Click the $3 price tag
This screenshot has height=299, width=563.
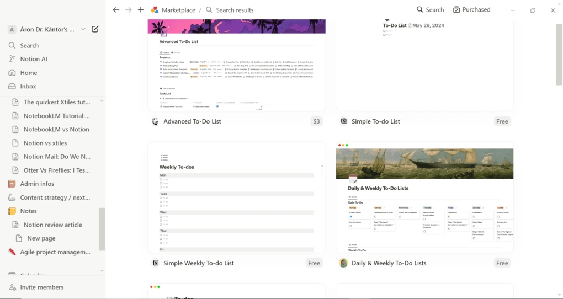(316, 122)
